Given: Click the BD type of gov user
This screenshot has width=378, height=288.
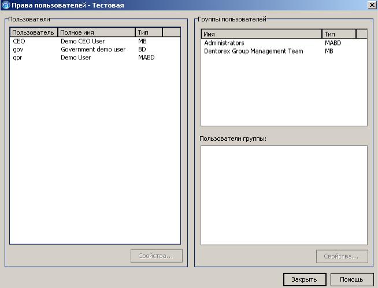Looking at the screenshot, I should (x=142, y=50).
